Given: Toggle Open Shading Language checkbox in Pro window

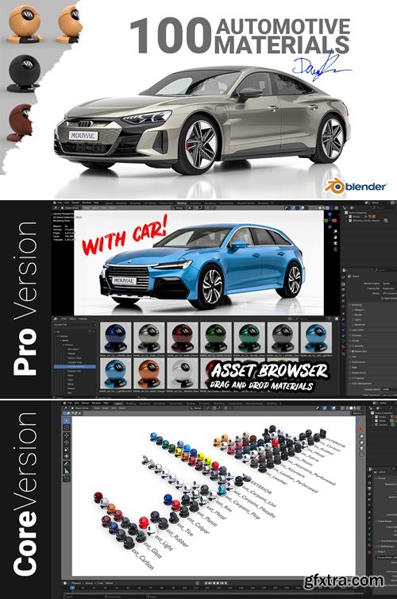Looking at the screenshot, I should pyautogui.click(x=382, y=299).
